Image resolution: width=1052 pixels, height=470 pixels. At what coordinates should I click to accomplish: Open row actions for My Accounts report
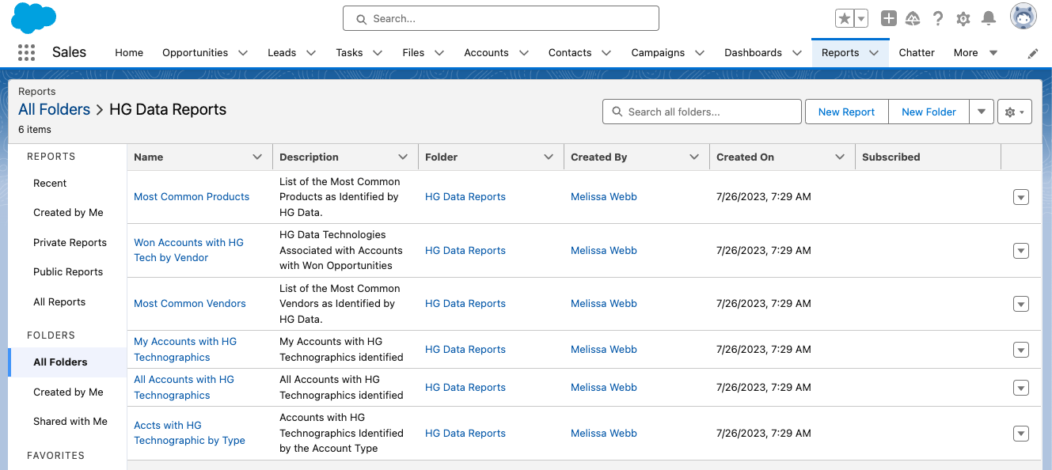pyautogui.click(x=1021, y=350)
